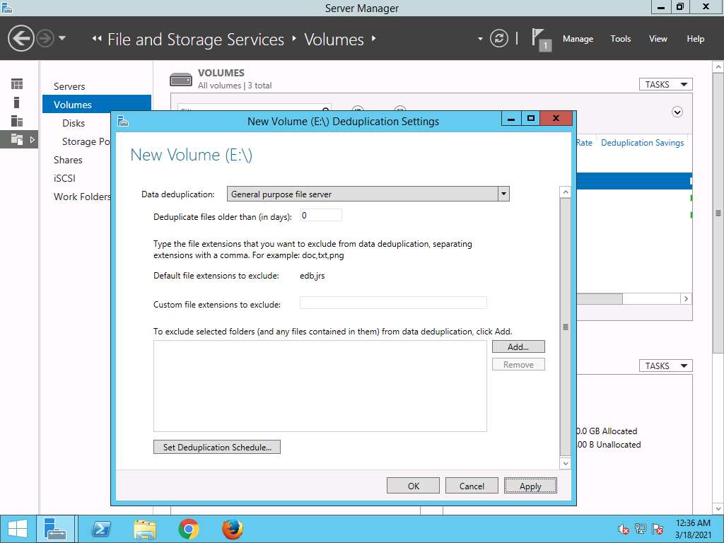Open the Tools menu
The height and width of the screenshot is (543, 724).
click(x=621, y=39)
